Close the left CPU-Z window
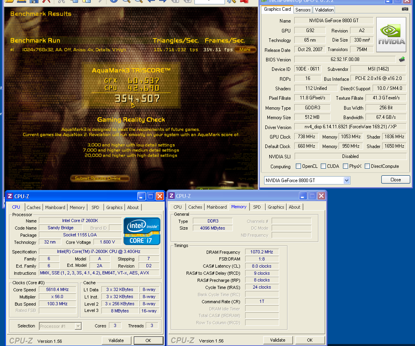The image size is (415, 346). point(160,196)
